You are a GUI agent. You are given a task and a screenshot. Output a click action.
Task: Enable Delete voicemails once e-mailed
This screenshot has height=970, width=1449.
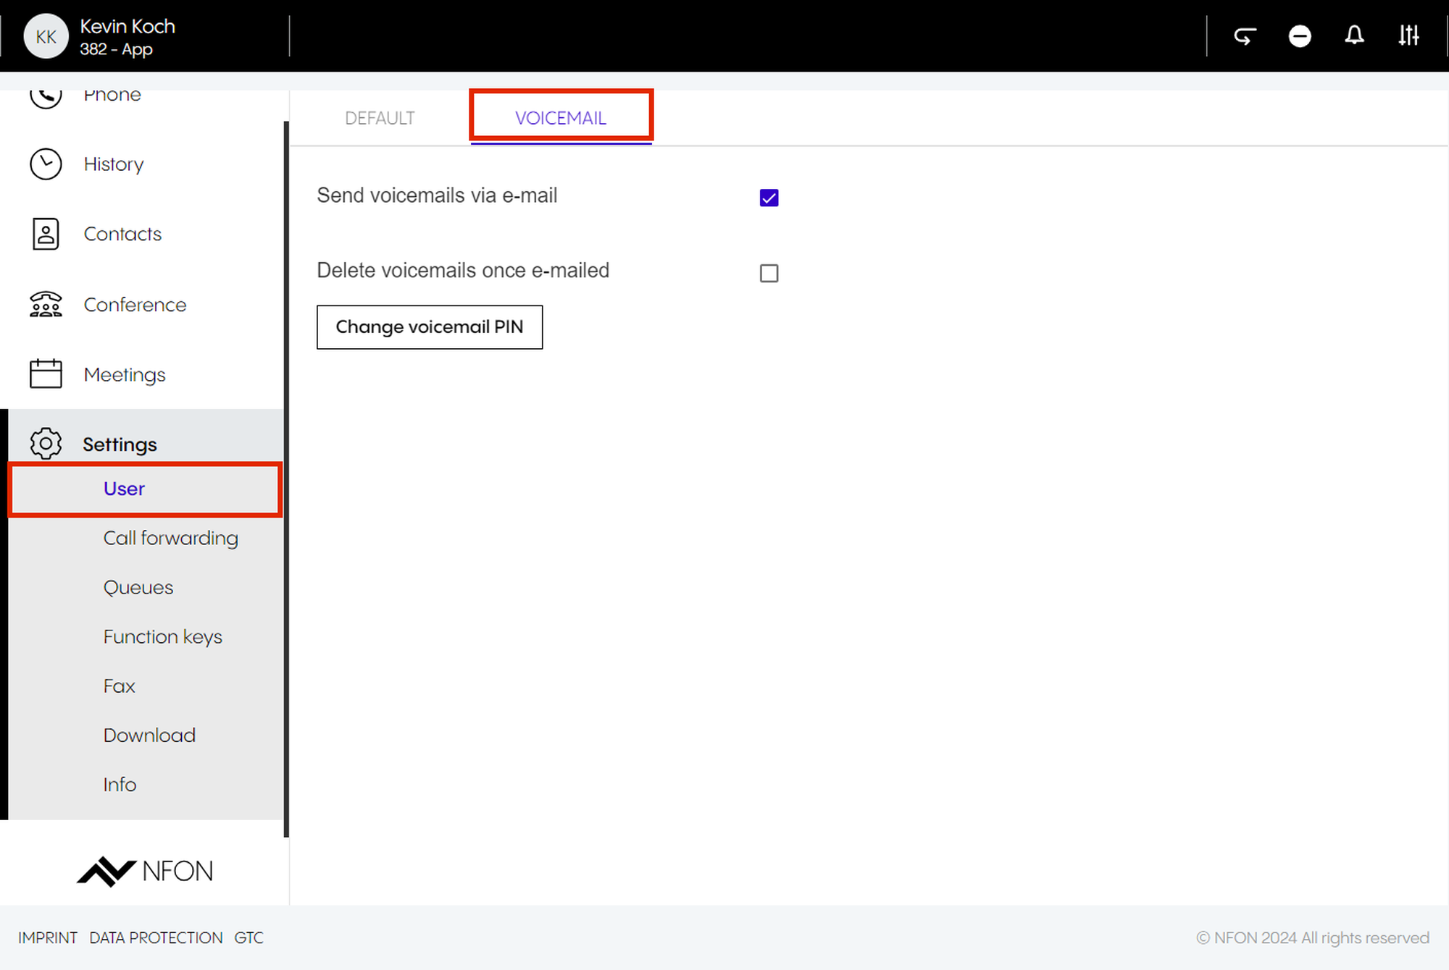coord(769,273)
